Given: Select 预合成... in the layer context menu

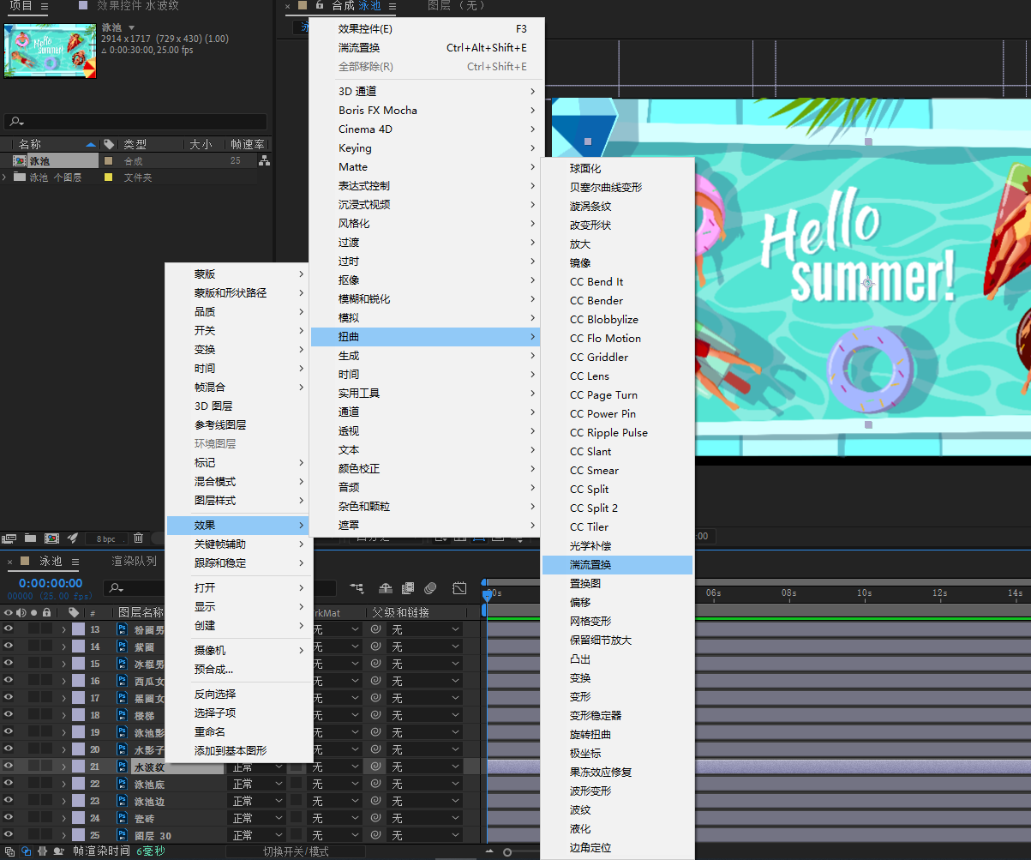Looking at the screenshot, I should [x=238, y=669].
